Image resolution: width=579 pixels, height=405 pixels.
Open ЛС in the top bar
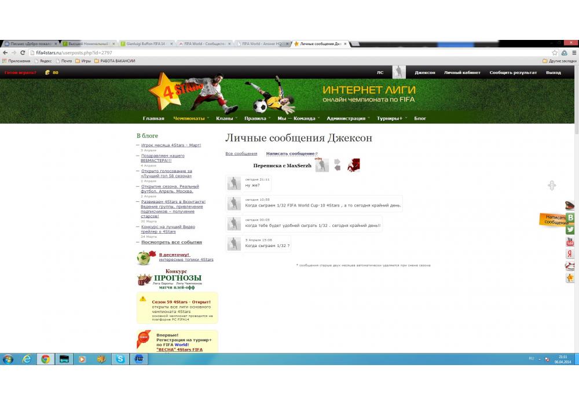[x=380, y=72]
